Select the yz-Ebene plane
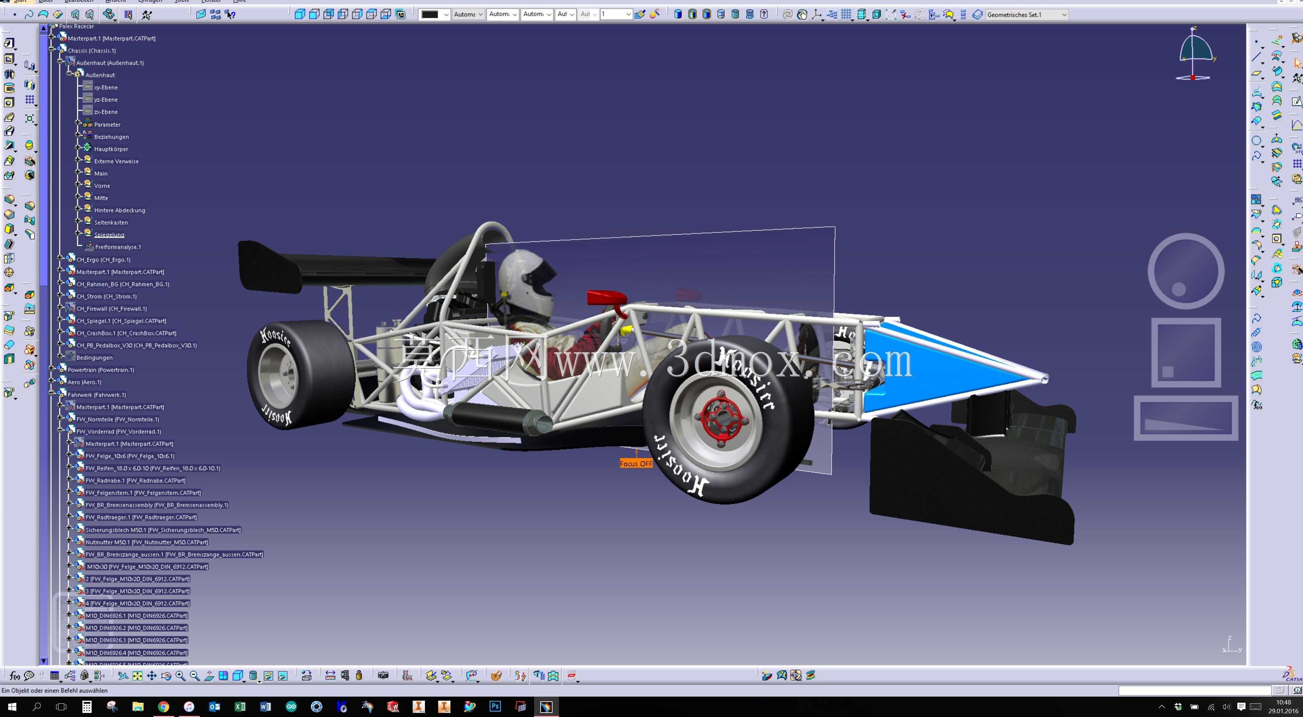This screenshot has width=1303, height=717. 106,100
